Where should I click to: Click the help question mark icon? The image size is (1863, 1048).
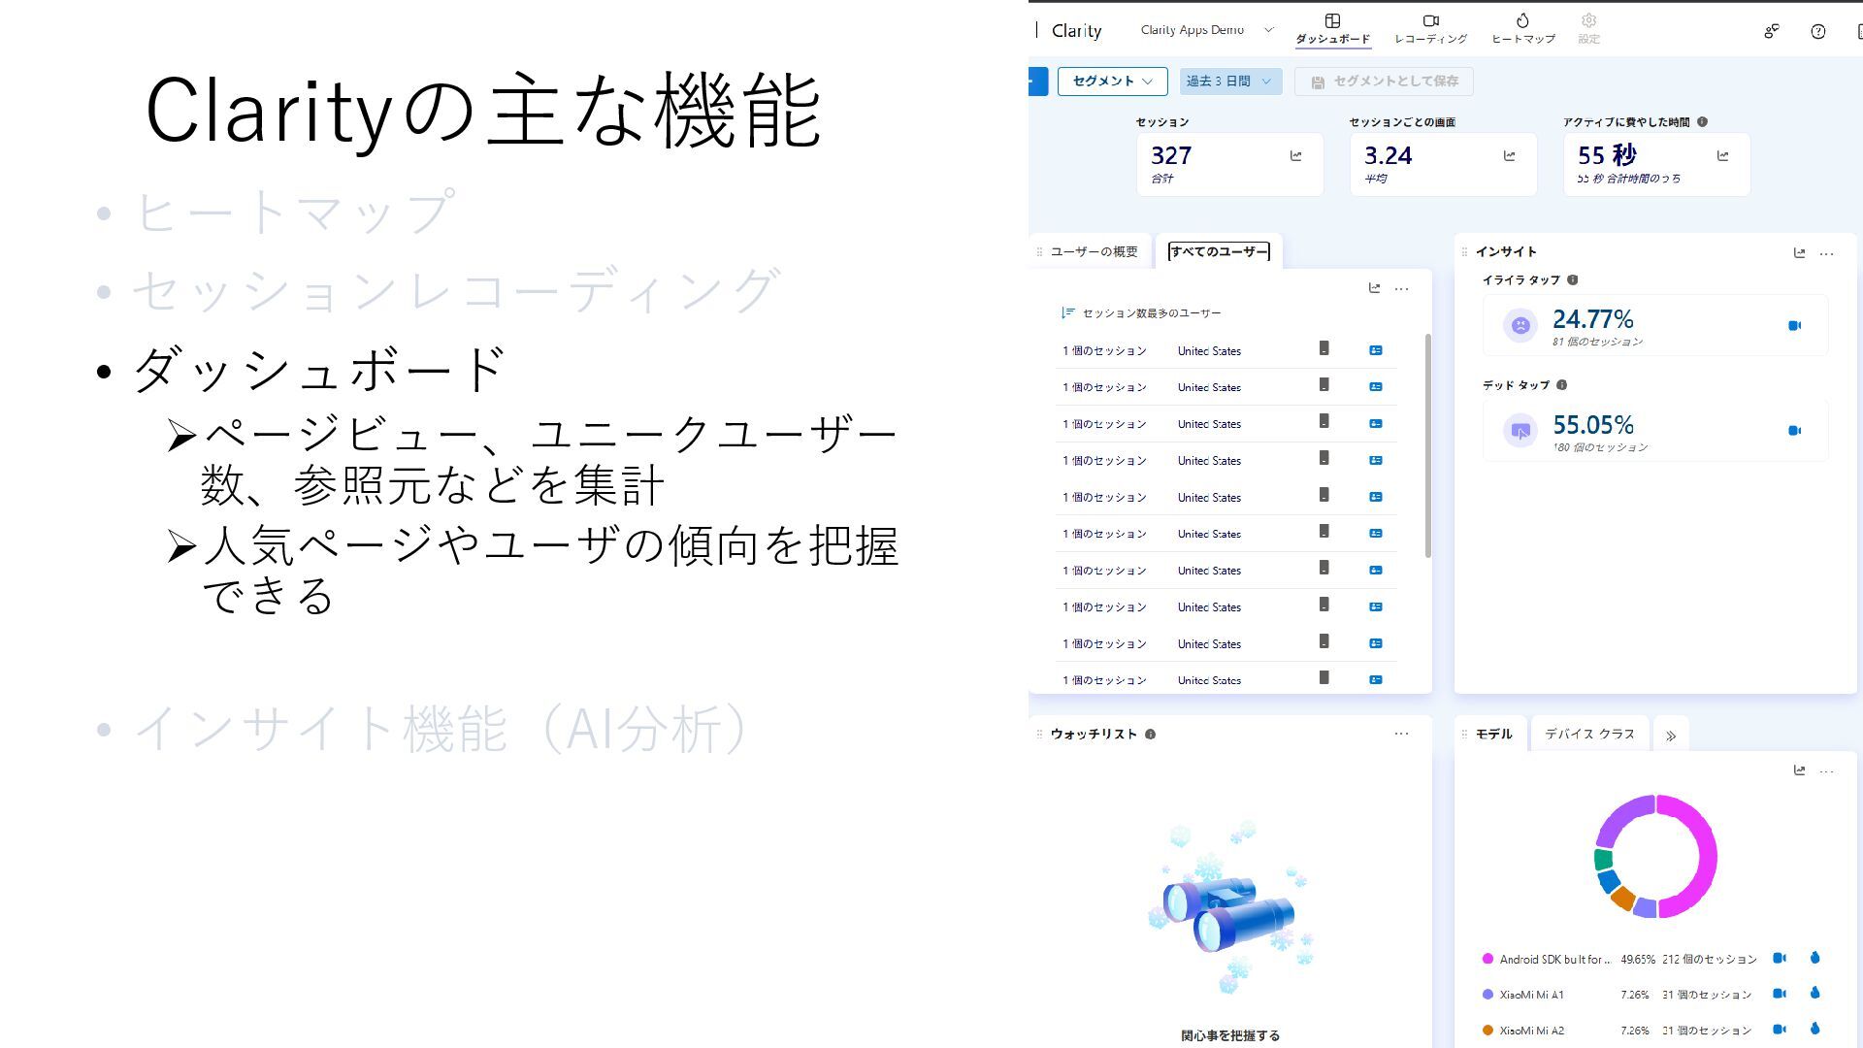1818,31
